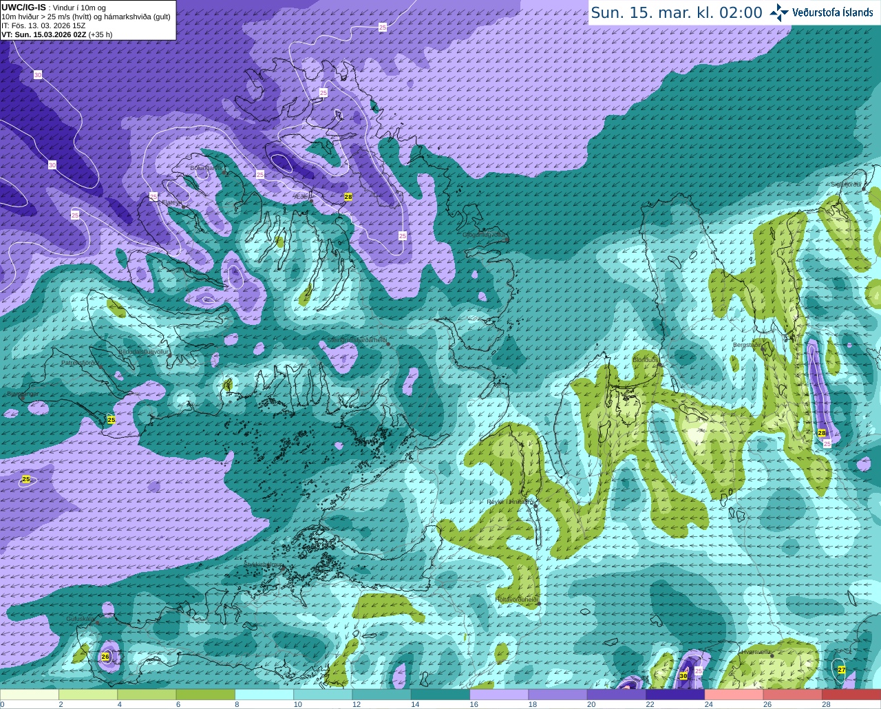
Task: Click the Stykkishólmur place label
Action: click(264, 564)
